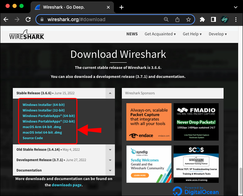Select the Wireshark · Go Deep tab
Viewport: 243px width, 196px height.
72,7
